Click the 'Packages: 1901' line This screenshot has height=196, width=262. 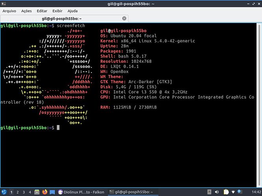[x=118, y=51]
